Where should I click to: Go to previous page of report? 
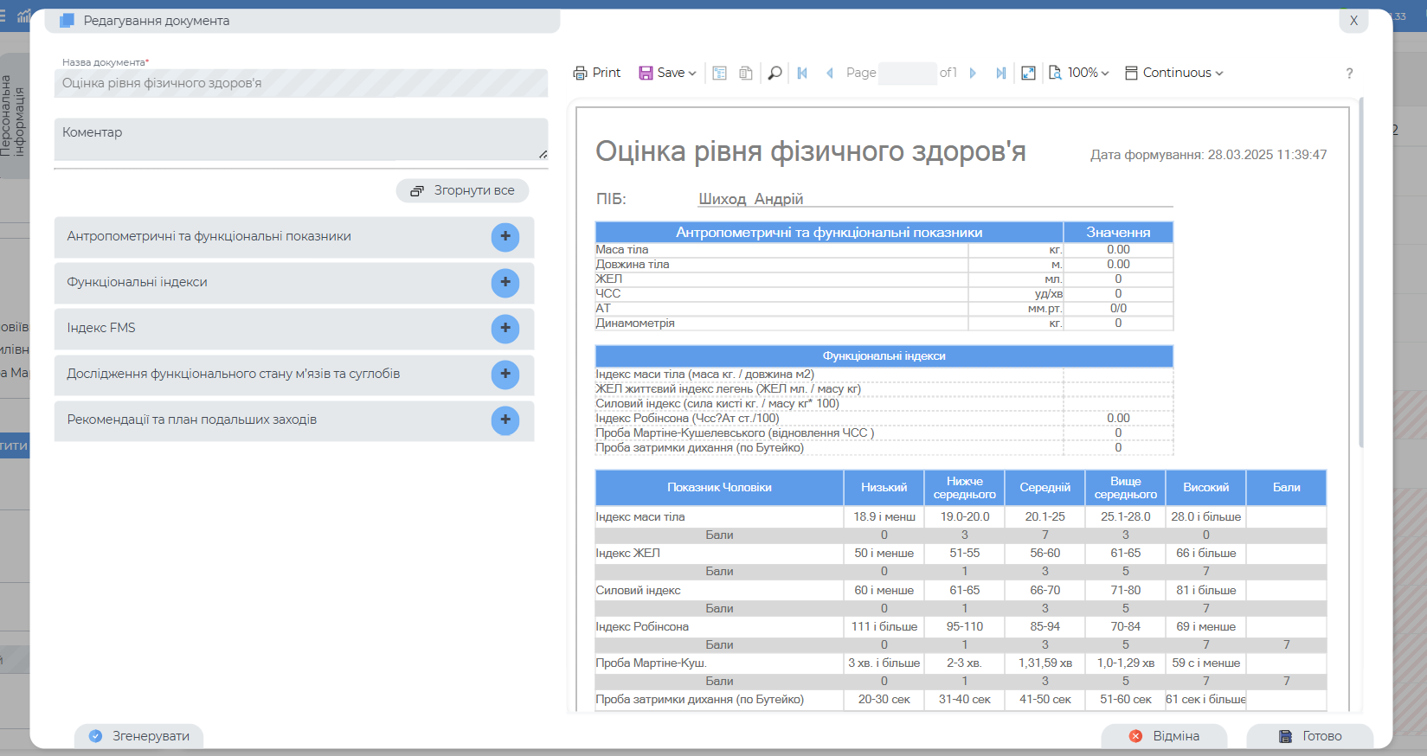pyautogui.click(x=830, y=74)
